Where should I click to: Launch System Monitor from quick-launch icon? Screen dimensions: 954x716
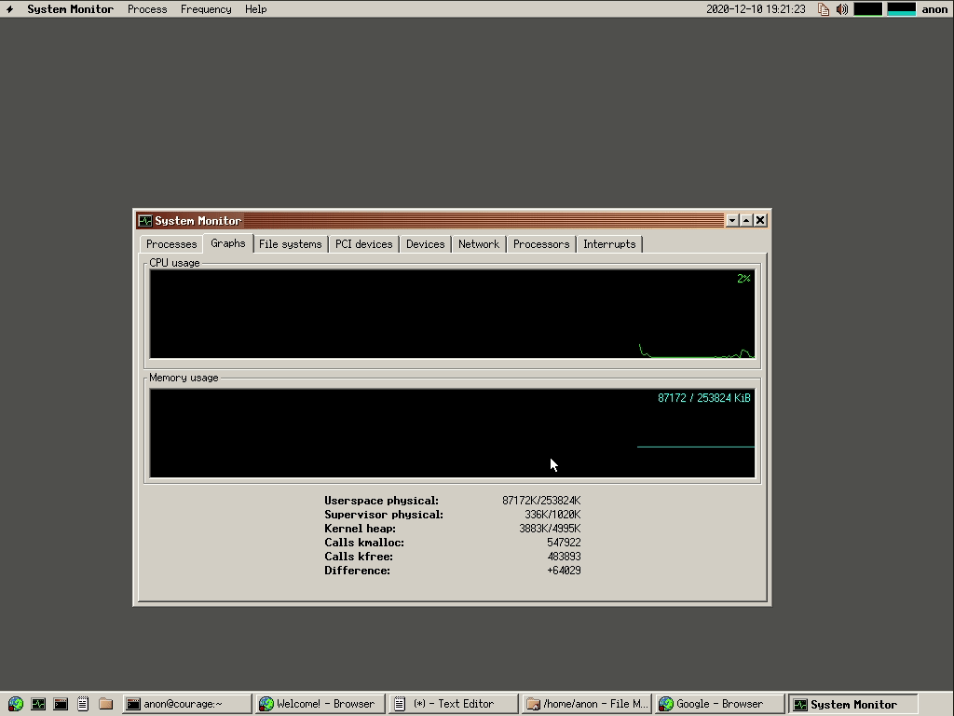click(x=38, y=705)
